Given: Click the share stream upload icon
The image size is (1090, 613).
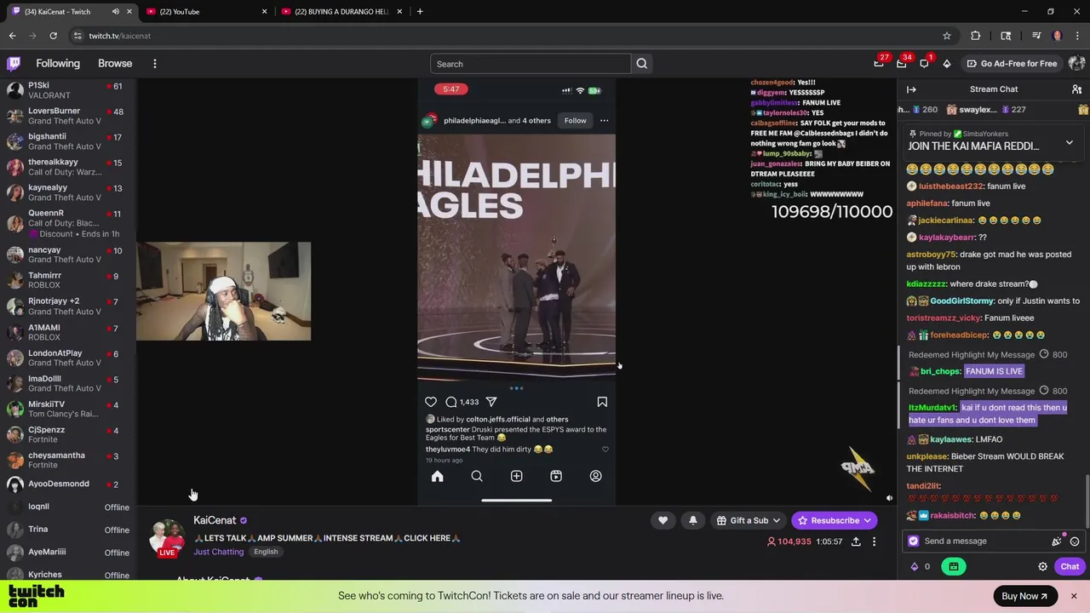Looking at the screenshot, I should 856,541.
